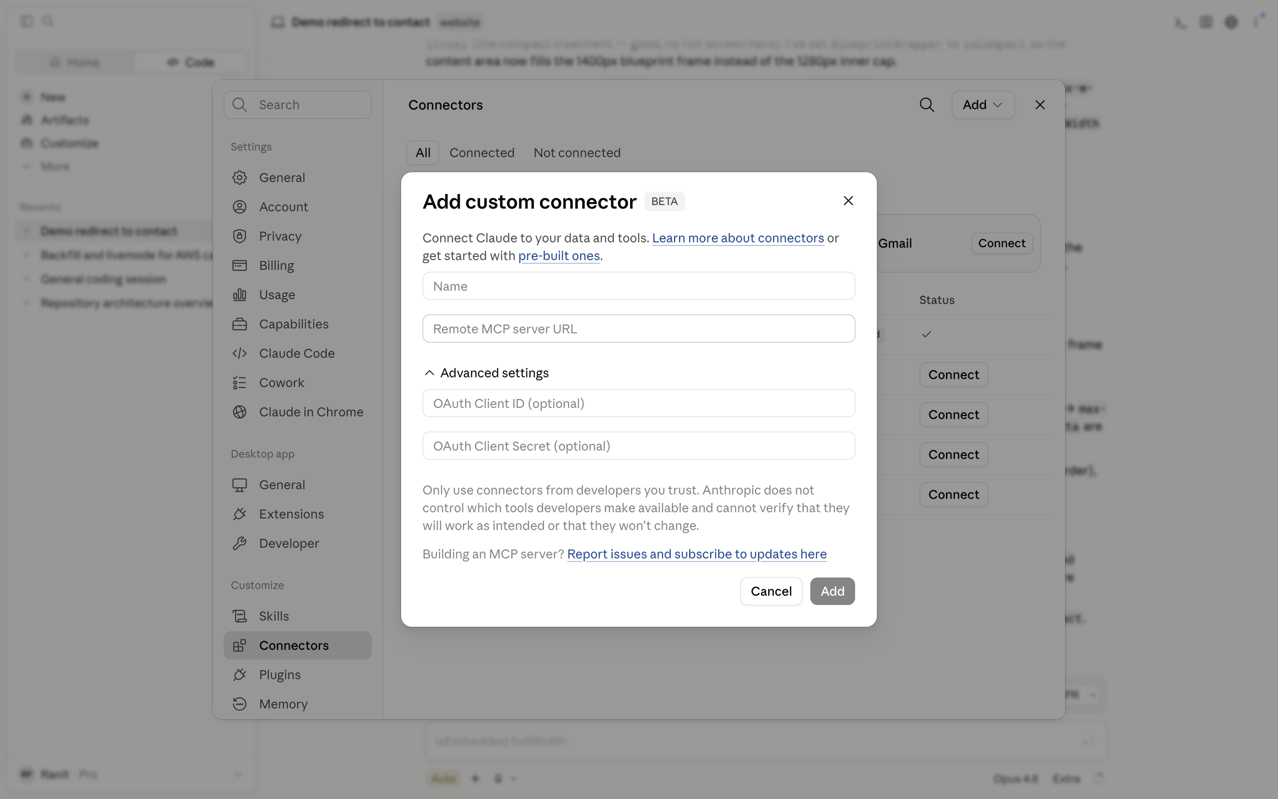Open Desktop app General monitor icon
The image size is (1278, 799).
tap(240, 485)
